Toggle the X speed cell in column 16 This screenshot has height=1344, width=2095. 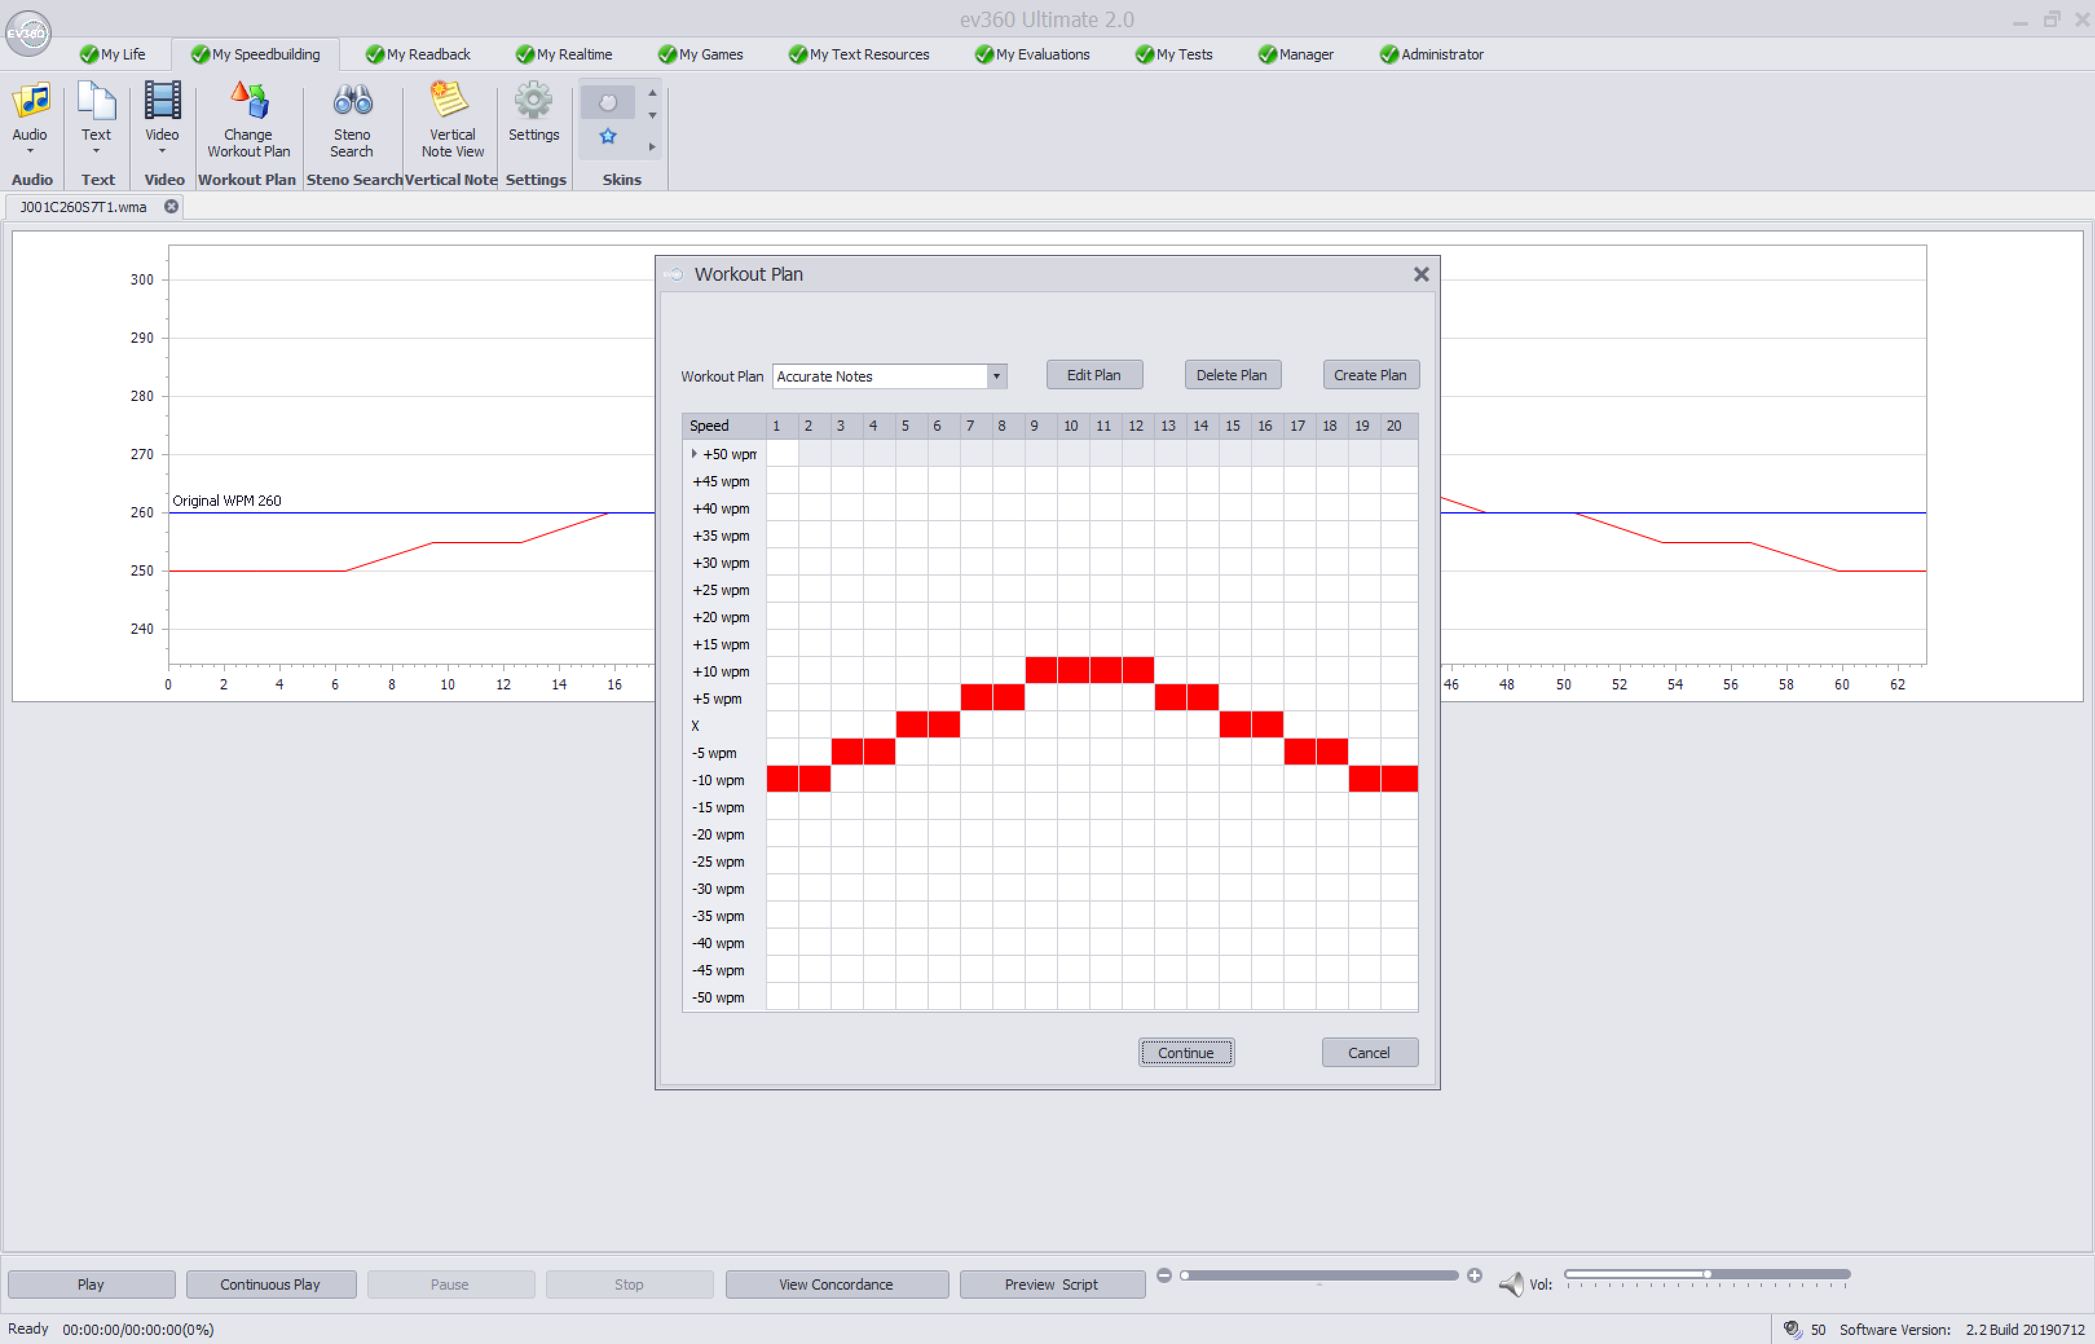[x=1268, y=724]
